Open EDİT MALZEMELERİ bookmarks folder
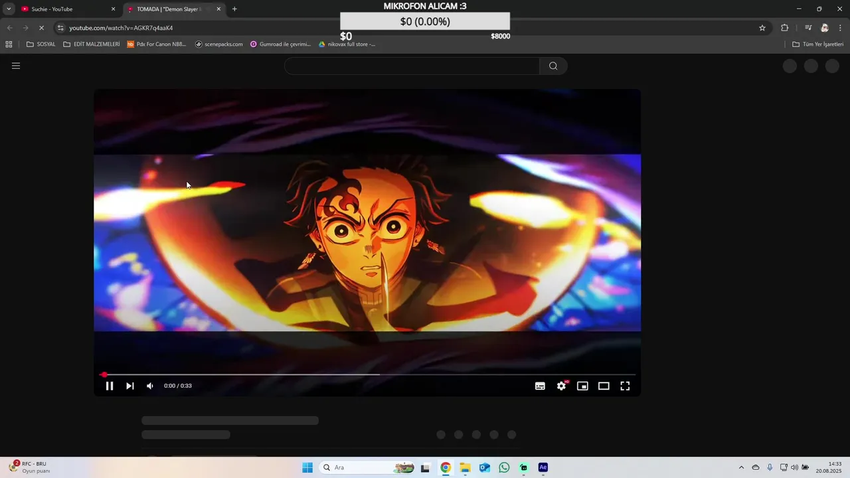 (92, 44)
